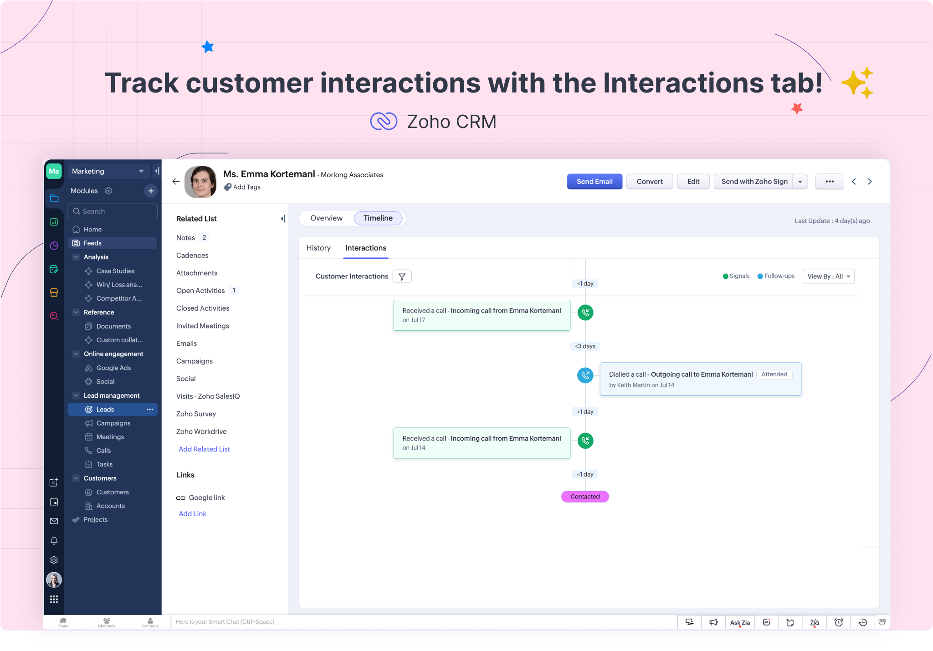The image size is (933, 651).
Task: Toggle the Related List collapse arrow
Action: 282,218
